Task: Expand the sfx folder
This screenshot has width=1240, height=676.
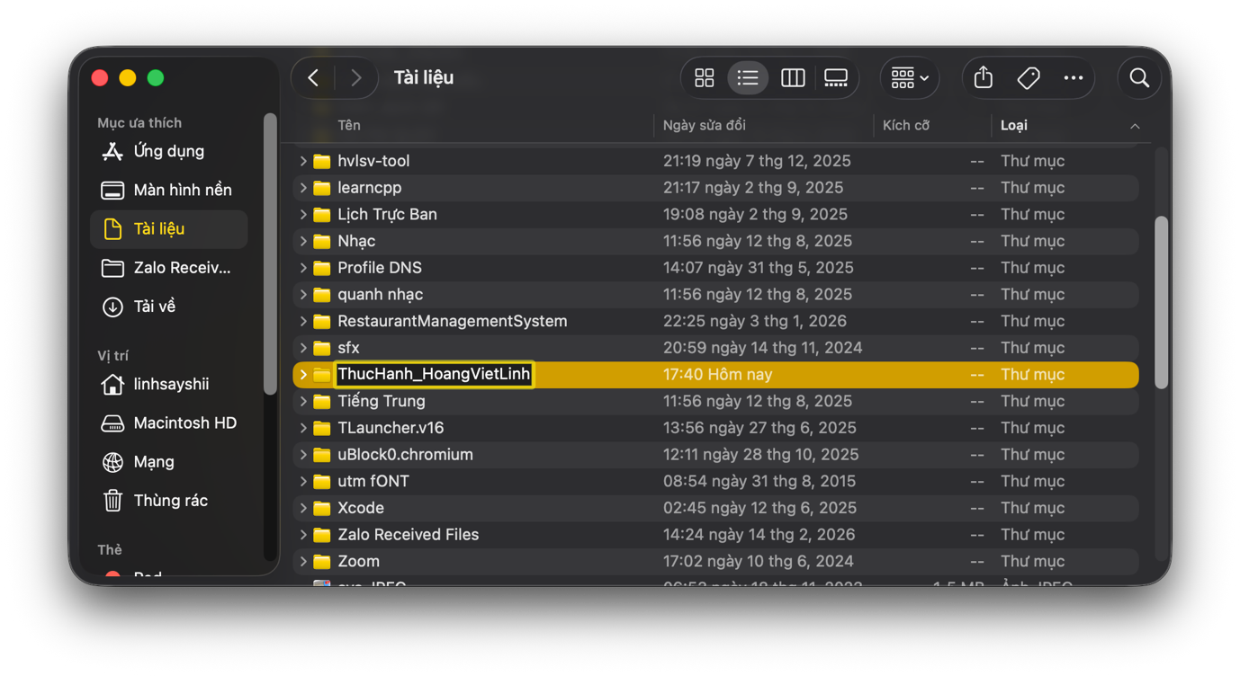Action: coord(303,348)
